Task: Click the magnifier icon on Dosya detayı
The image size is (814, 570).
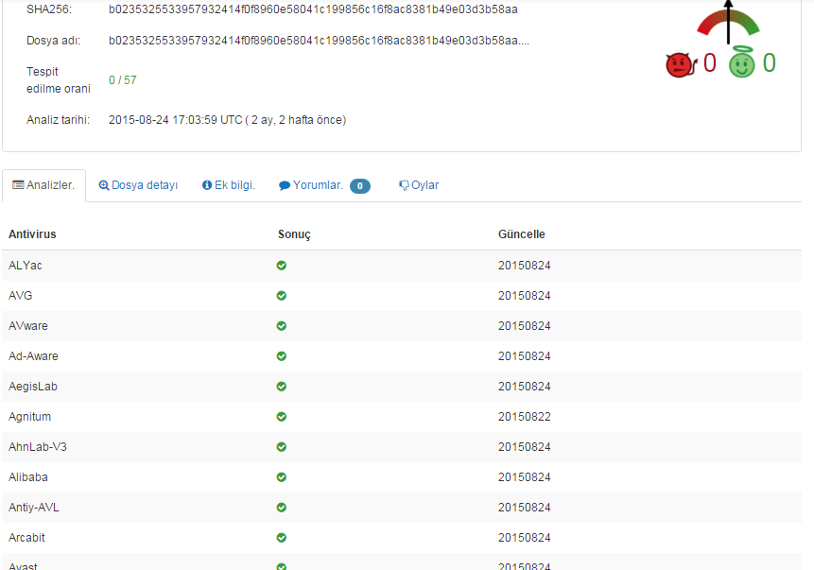Action: coord(104,185)
